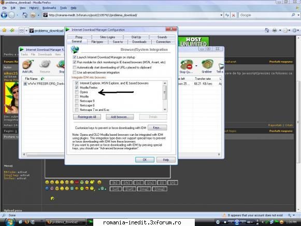The width and height of the screenshot is (301, 226).
Task: Toggle Run module for click monitoring checkbox
Action: click(75, 62)
